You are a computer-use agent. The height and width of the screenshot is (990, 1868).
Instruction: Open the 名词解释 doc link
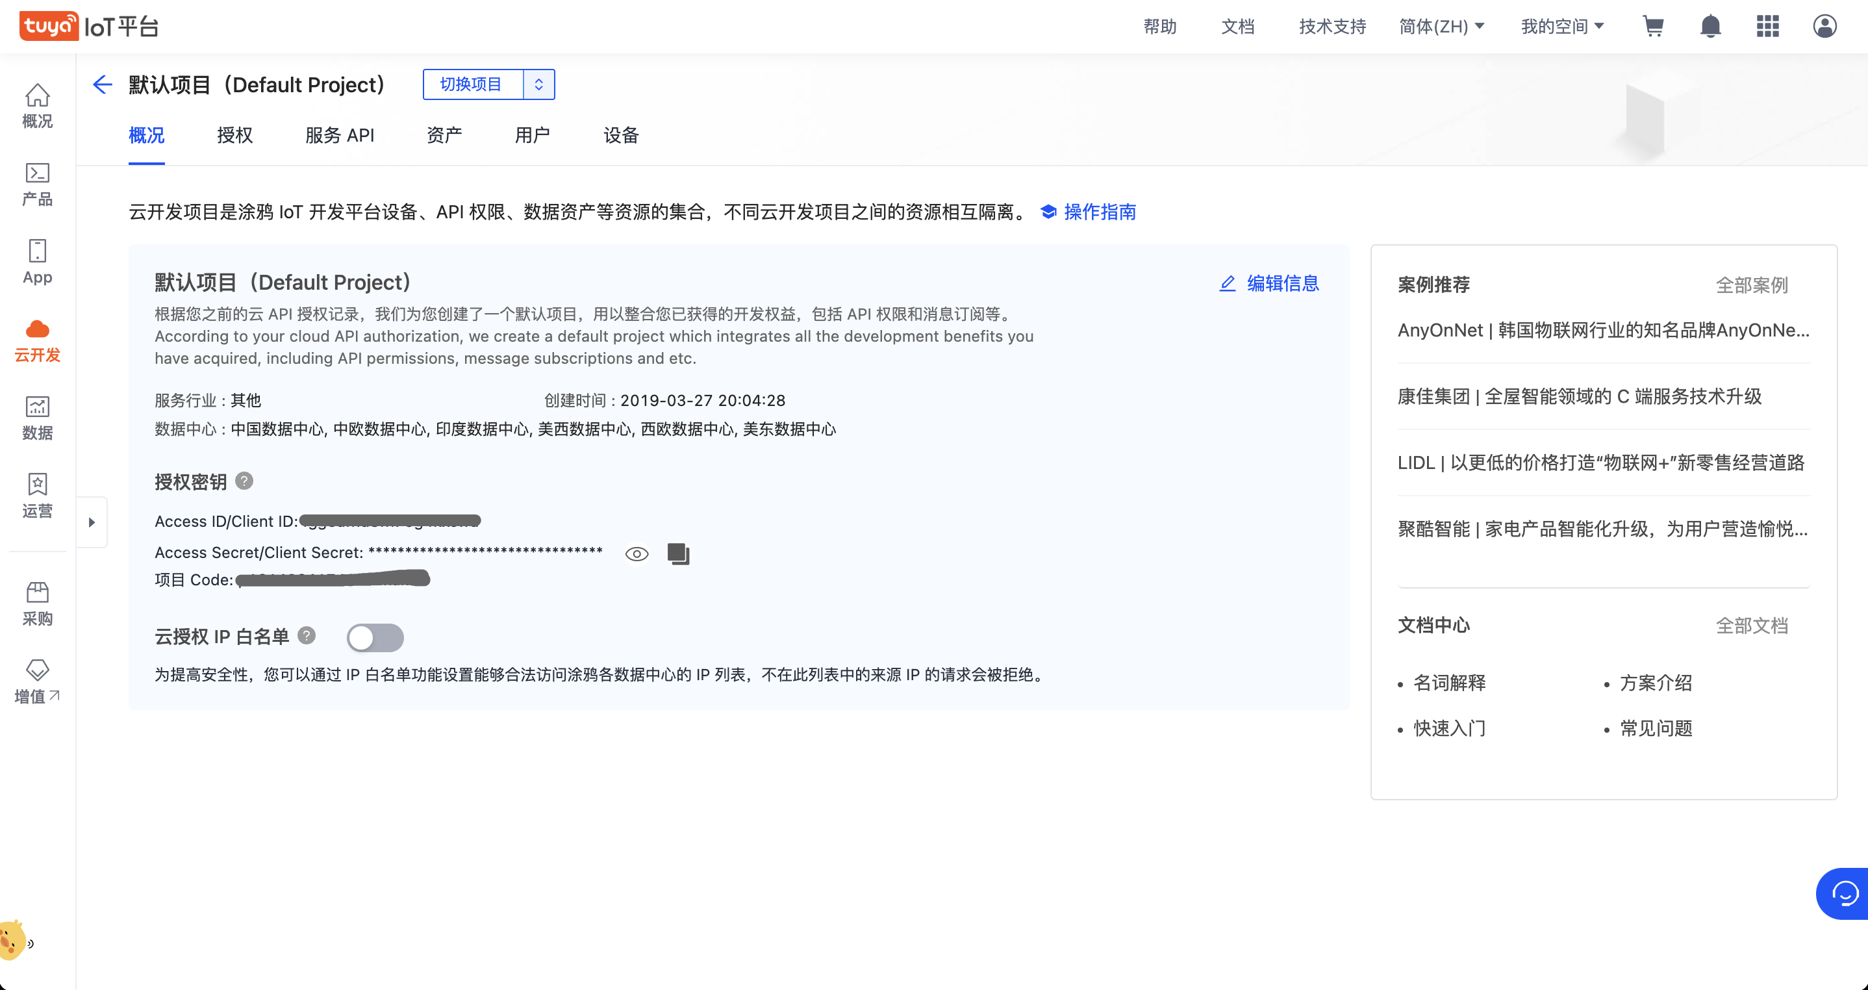pos(1450,683)
